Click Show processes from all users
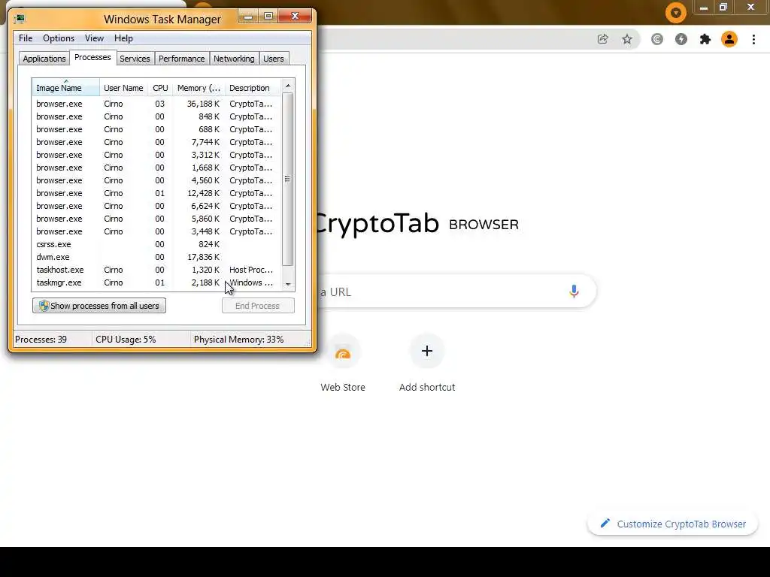770x577 pixels. coord(99,306)
